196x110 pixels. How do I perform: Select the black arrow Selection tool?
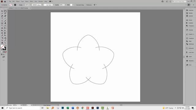[2, 11]
